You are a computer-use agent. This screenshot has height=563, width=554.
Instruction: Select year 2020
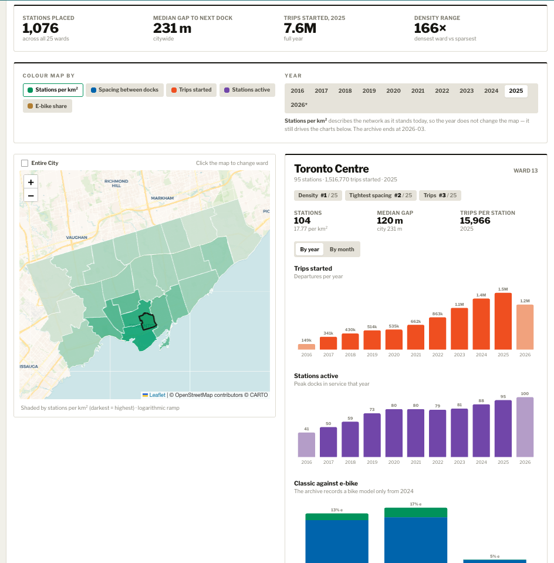(394, 91)
